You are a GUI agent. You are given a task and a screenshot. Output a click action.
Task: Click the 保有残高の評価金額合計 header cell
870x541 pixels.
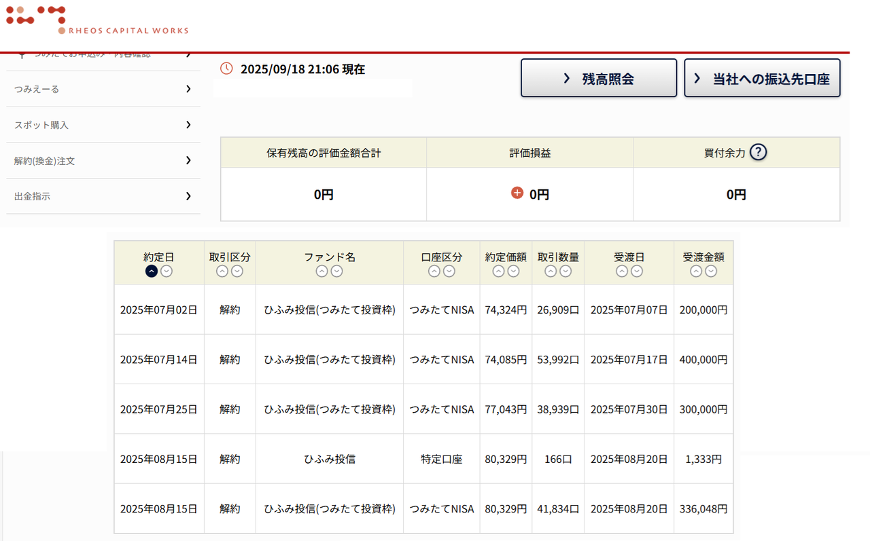tap(324, 153)
